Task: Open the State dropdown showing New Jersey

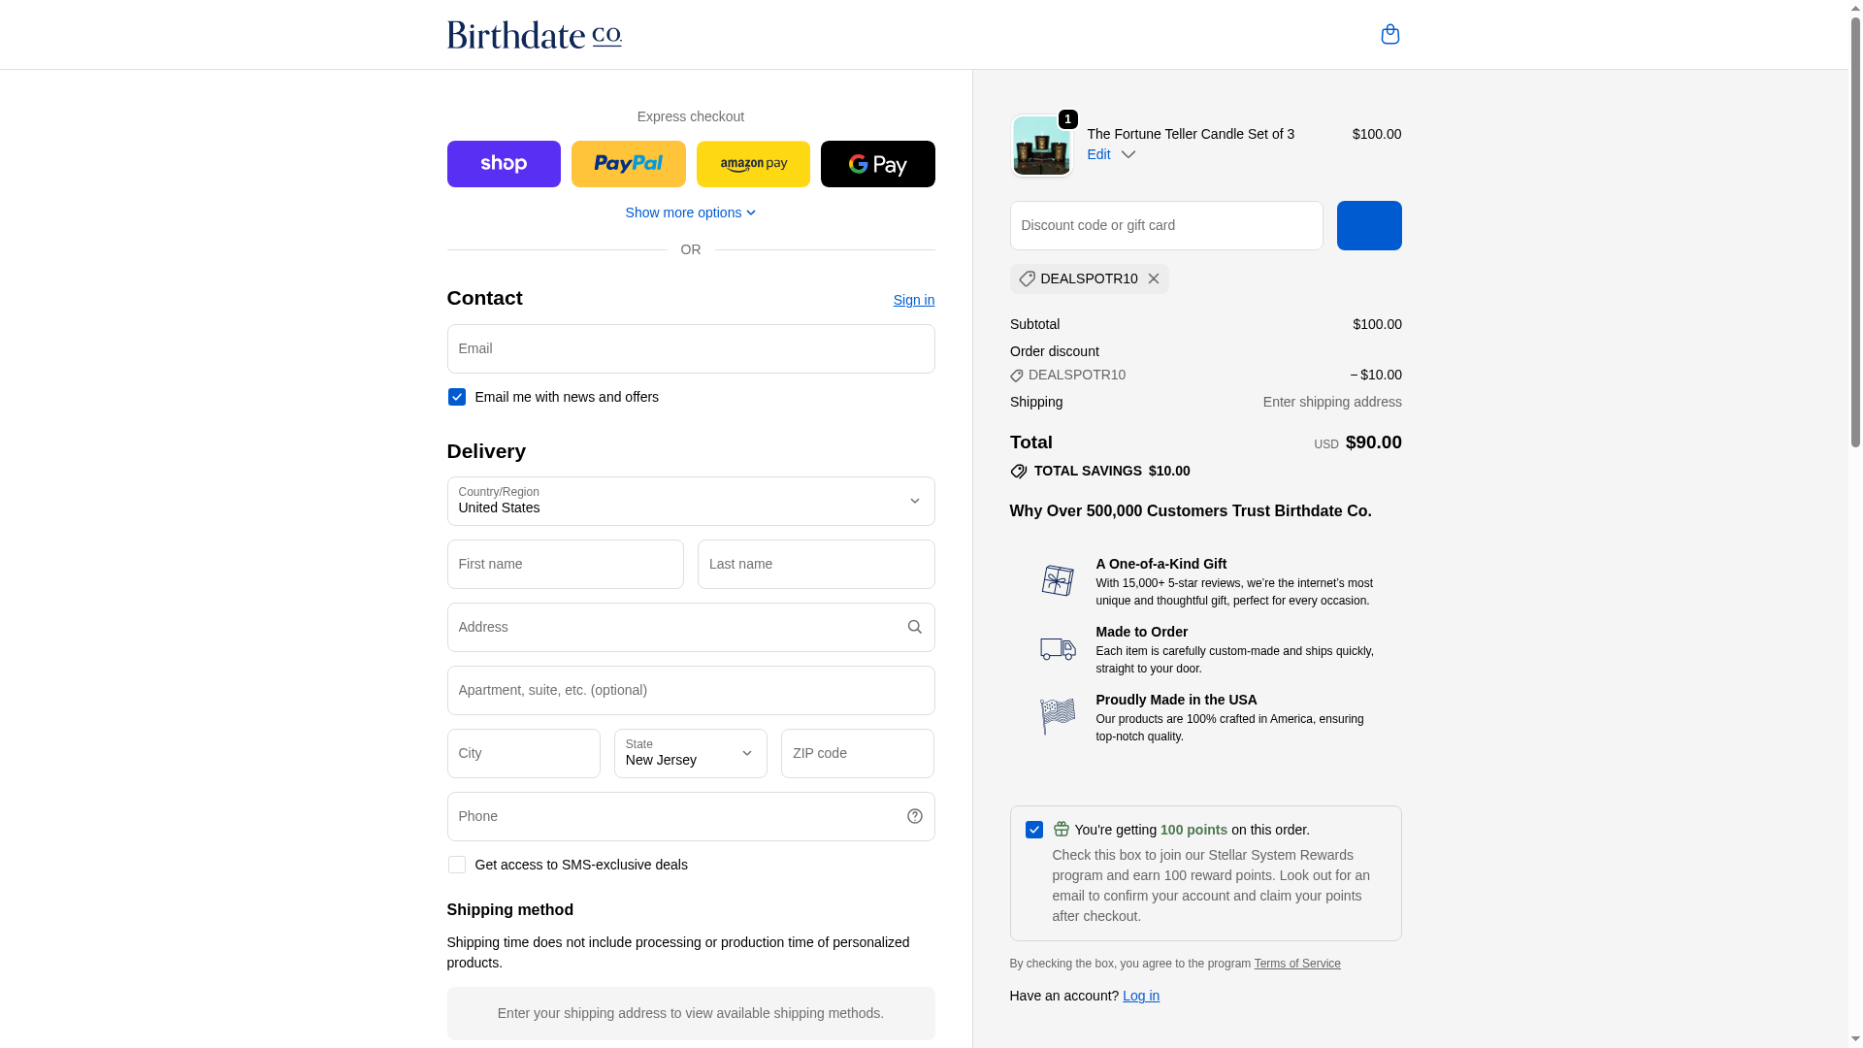Action: 690,753
